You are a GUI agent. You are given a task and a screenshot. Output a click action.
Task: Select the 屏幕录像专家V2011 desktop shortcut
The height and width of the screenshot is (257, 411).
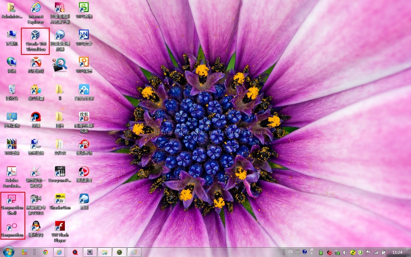36,204
